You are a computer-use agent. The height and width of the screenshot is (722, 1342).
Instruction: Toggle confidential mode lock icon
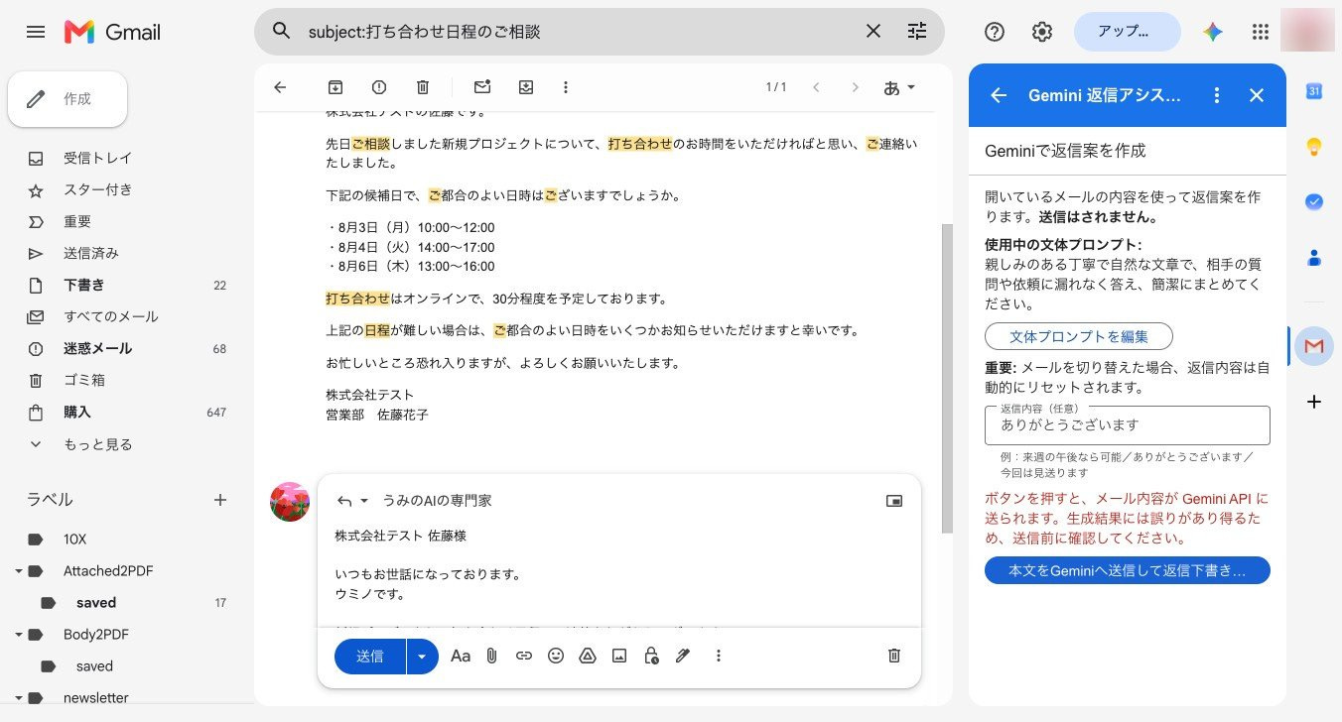tap(651, 656)
